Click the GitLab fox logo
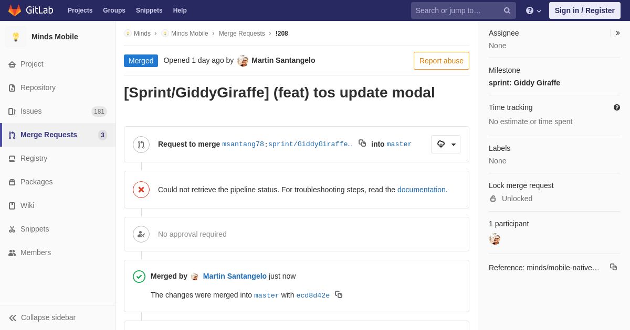 (x=15, y=10)
